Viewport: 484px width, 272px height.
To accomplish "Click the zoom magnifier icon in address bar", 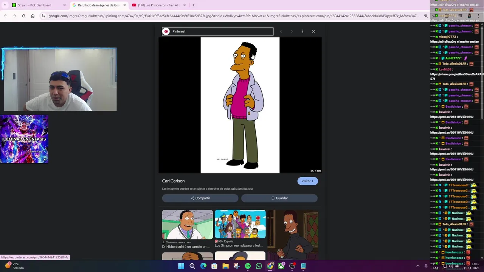I will [426, 16].
